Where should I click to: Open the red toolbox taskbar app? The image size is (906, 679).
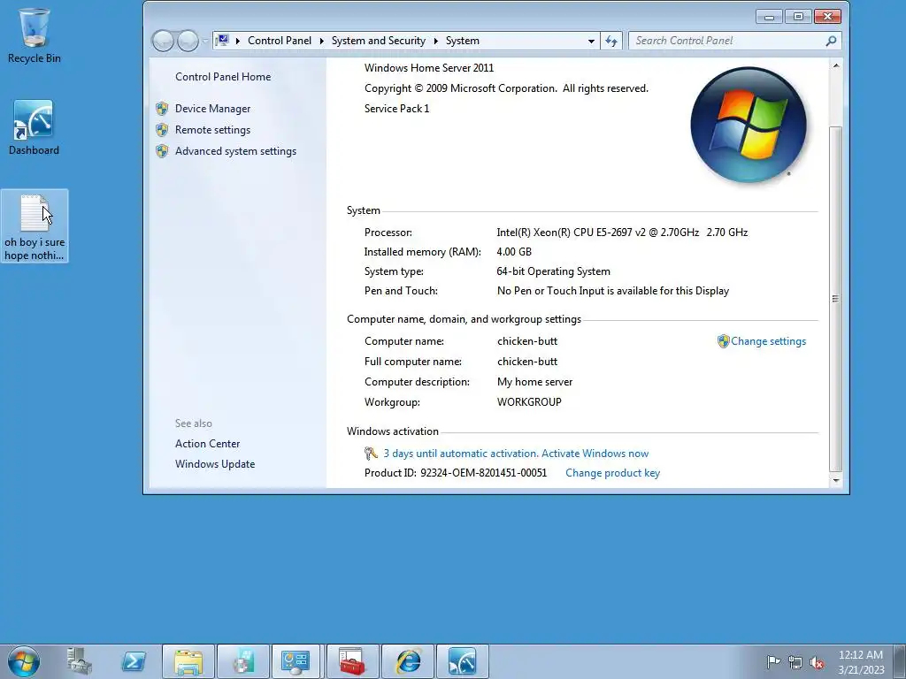(x=352, y=661)
